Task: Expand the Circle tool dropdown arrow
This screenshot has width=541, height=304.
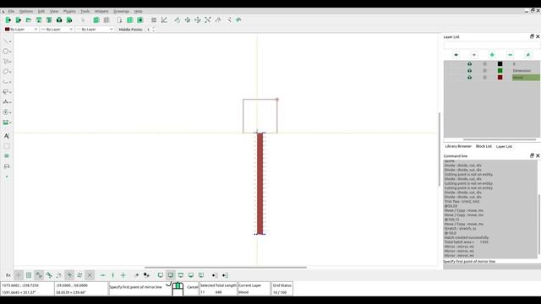Action: pyautogui.click(x=10, y=52)
